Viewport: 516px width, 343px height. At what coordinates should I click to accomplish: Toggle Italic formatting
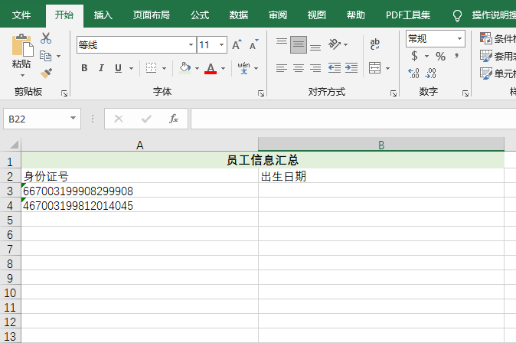pyautogui.click(x=101, y=68)
